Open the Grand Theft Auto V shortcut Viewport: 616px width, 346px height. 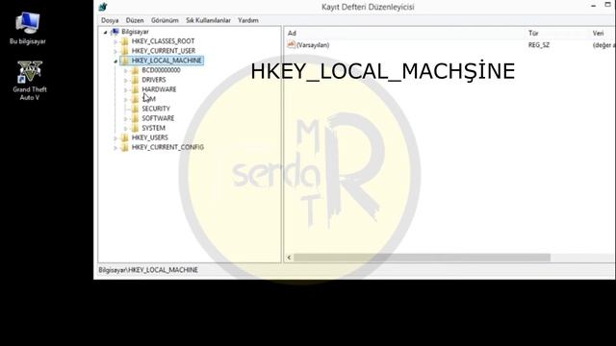30,81
